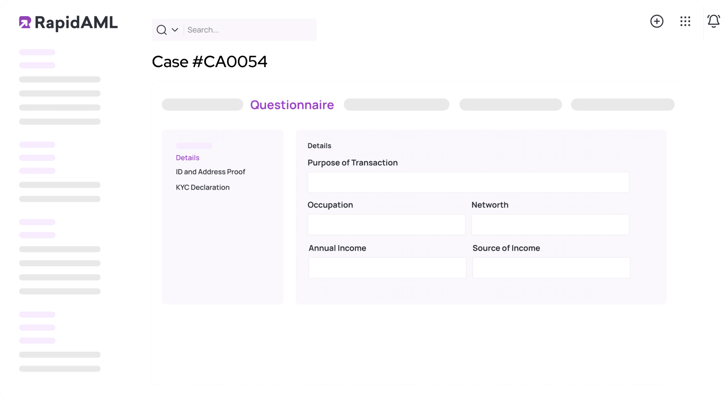The width and height of the screenshot is (721, 402).
Task: Click the topmost sidebar menu item
Action: coord(37,52)
